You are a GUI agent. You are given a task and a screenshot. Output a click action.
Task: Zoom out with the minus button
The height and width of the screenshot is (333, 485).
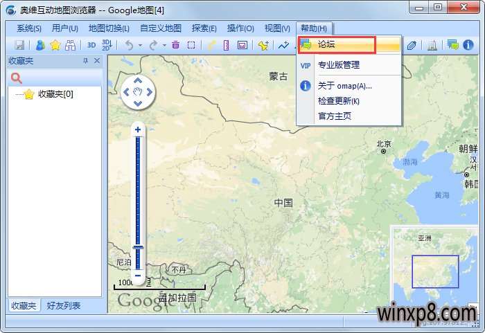pos(138,276)
